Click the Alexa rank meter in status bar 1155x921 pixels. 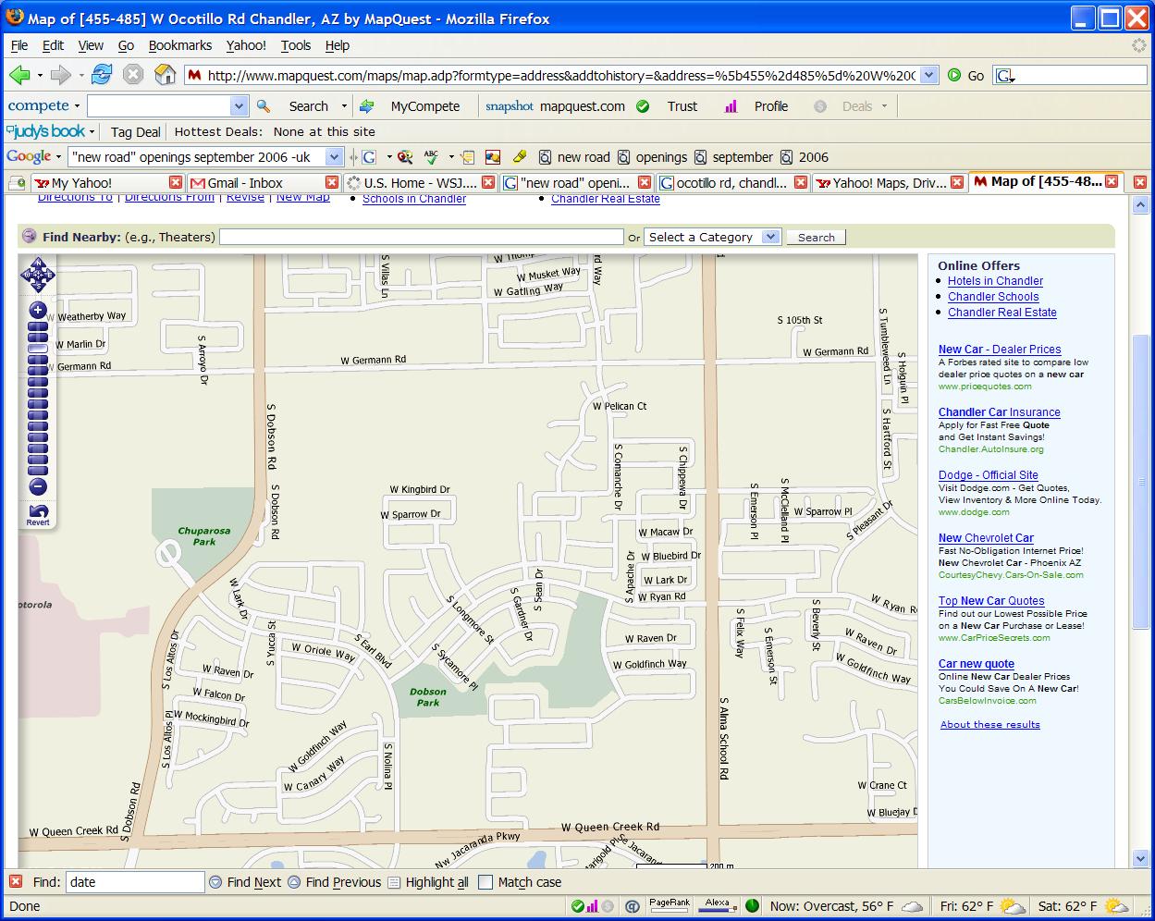point(718,906)
